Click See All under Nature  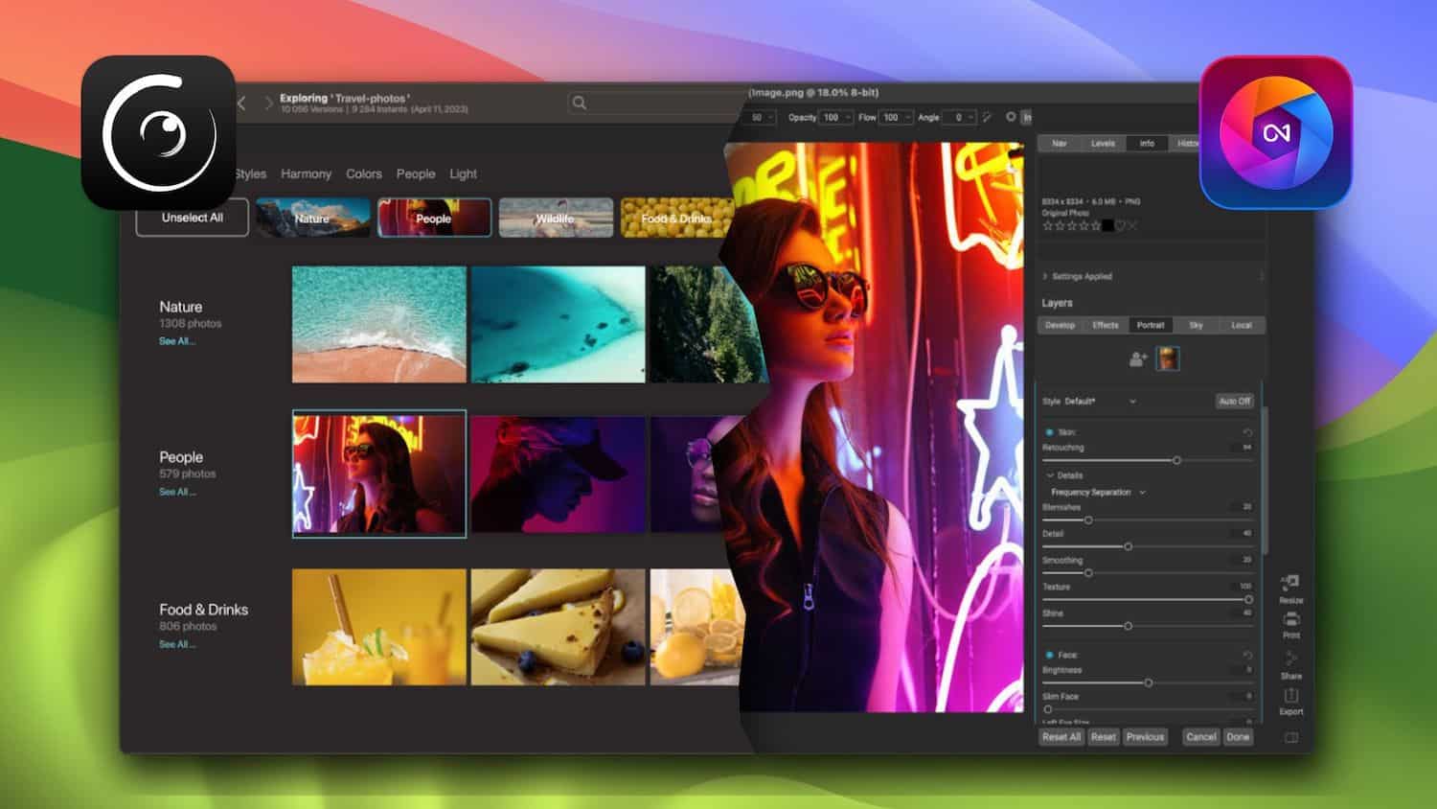point(177,341)
